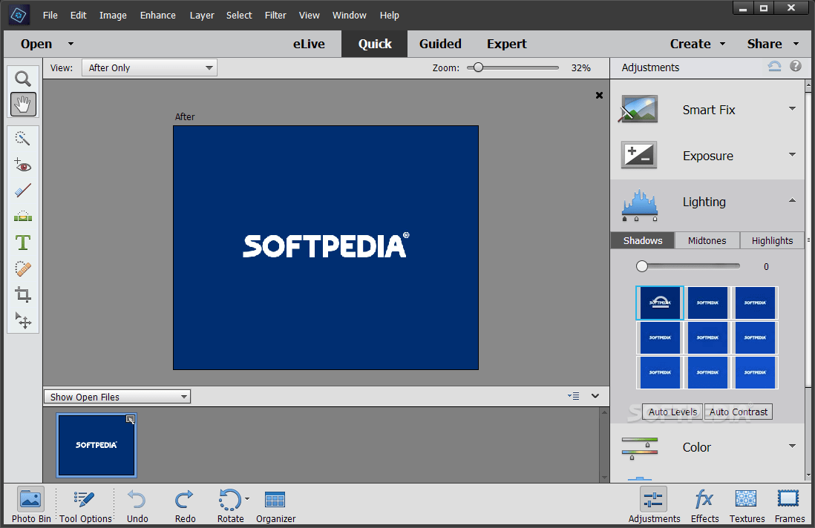Open the Filter menu
The image size is (815, 528).
coord(275,15)
